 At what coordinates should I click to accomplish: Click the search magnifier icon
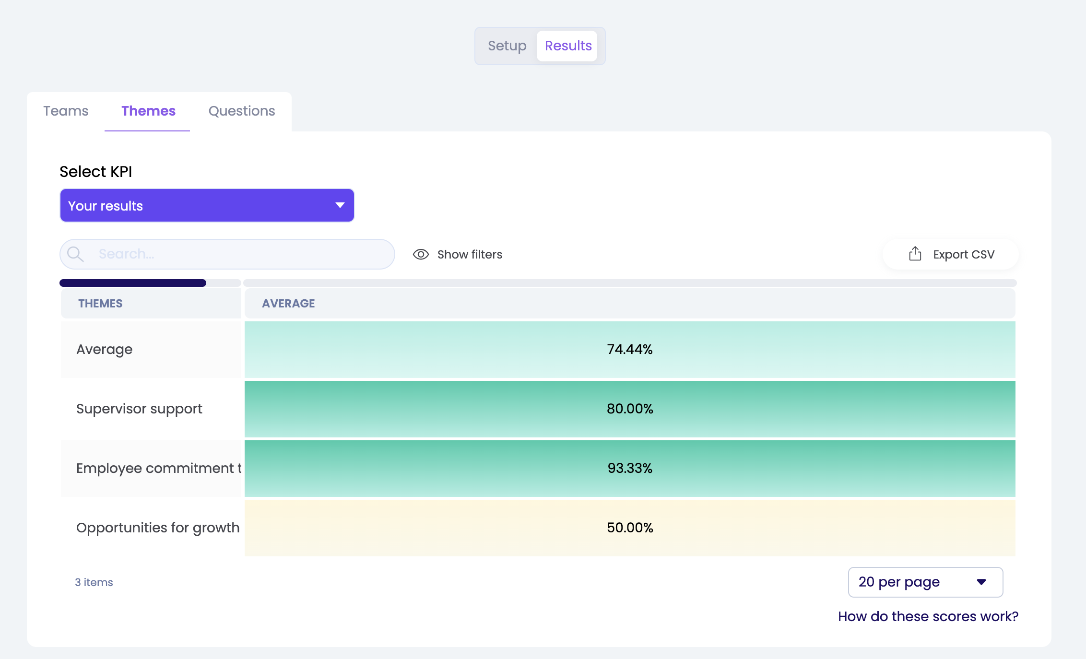coord(75,254)
